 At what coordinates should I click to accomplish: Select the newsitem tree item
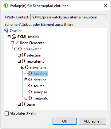(38, 68)
